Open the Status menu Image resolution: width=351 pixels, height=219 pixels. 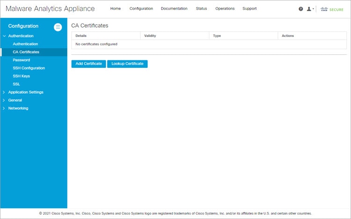[x=201, y=8]
